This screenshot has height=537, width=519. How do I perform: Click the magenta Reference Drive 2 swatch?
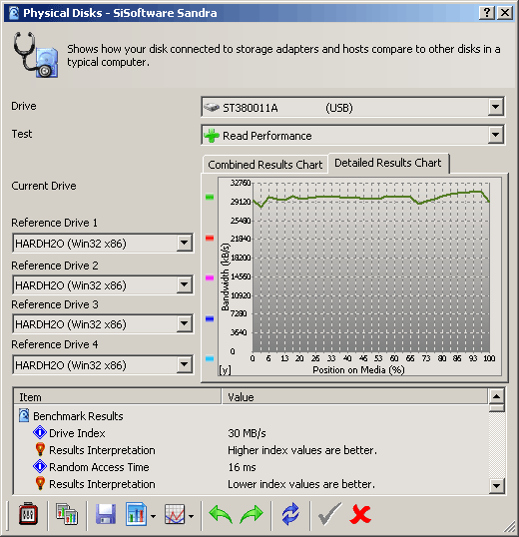(210, 277)
